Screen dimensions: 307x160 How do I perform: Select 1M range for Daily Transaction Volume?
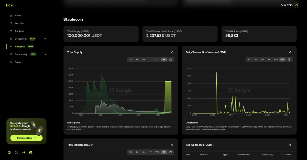coord(256,59)
